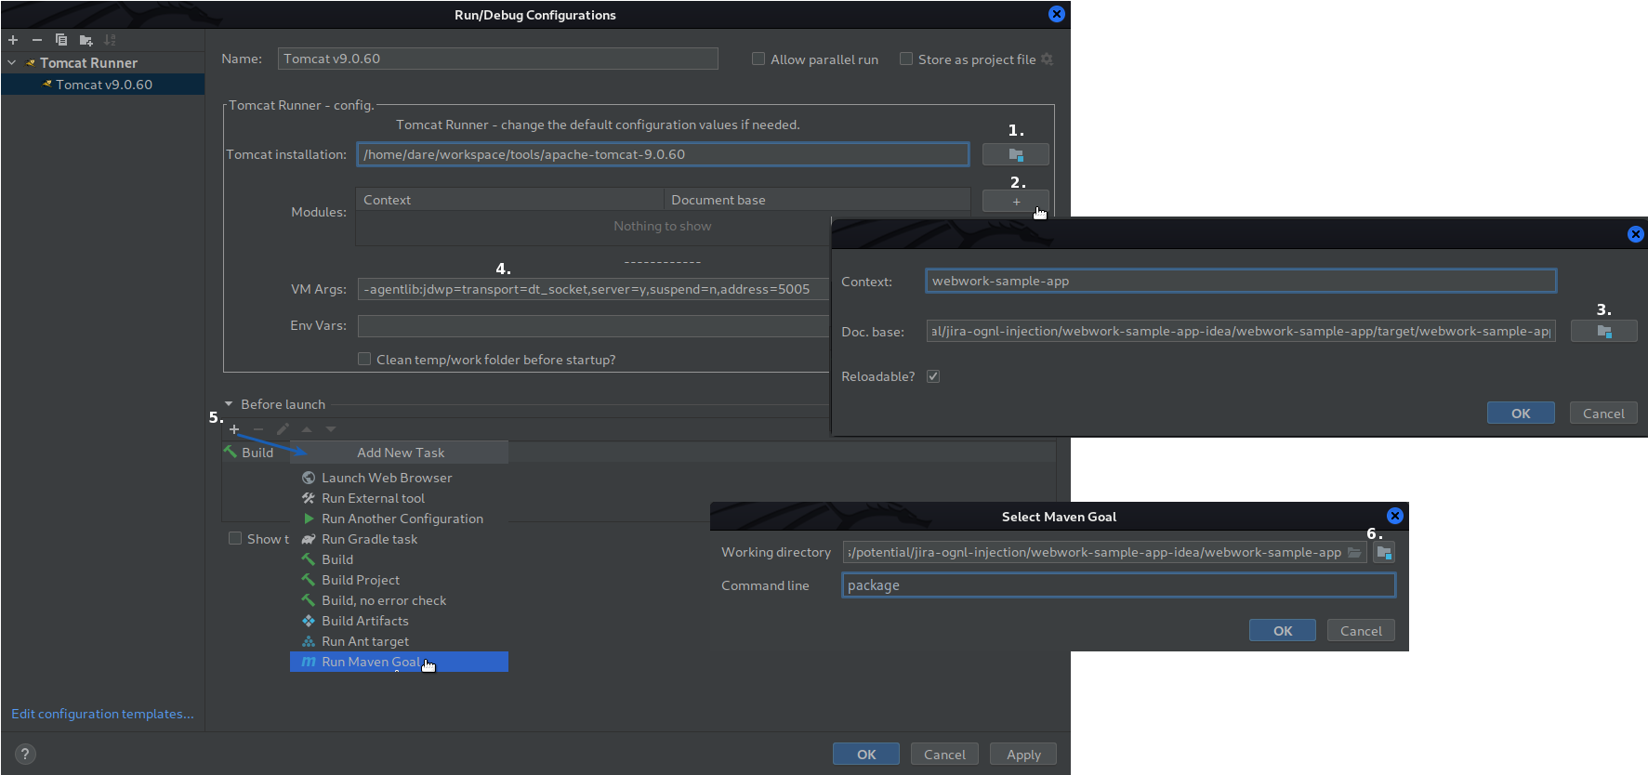1648x775 pixels.
Task: Add a new run configuration
Action: (13, 40)
